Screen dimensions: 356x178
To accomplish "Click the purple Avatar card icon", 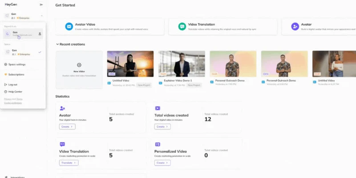I will tap(295, 27).
